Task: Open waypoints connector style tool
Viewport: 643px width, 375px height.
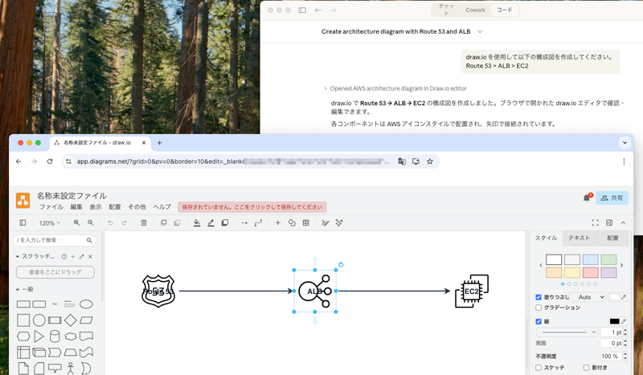Action: tap(258, 222)
